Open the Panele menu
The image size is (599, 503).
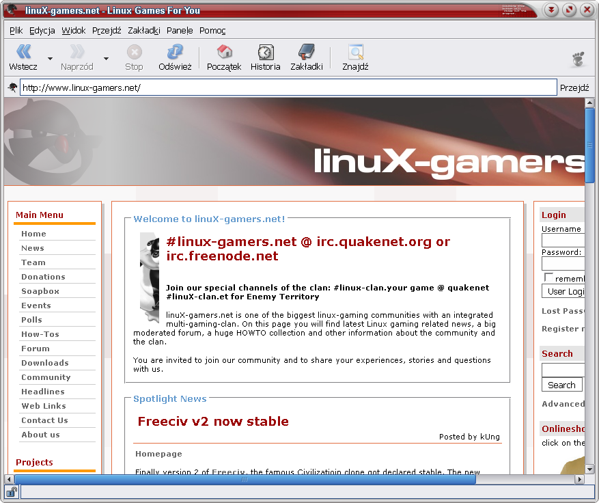pyautogui.click(x=180, y=30)
